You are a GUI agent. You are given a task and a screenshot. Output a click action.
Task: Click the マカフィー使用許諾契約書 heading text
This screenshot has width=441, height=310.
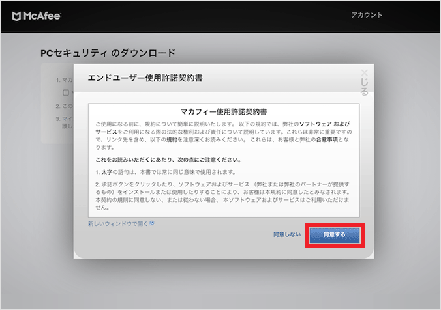[x=224, y=112]
